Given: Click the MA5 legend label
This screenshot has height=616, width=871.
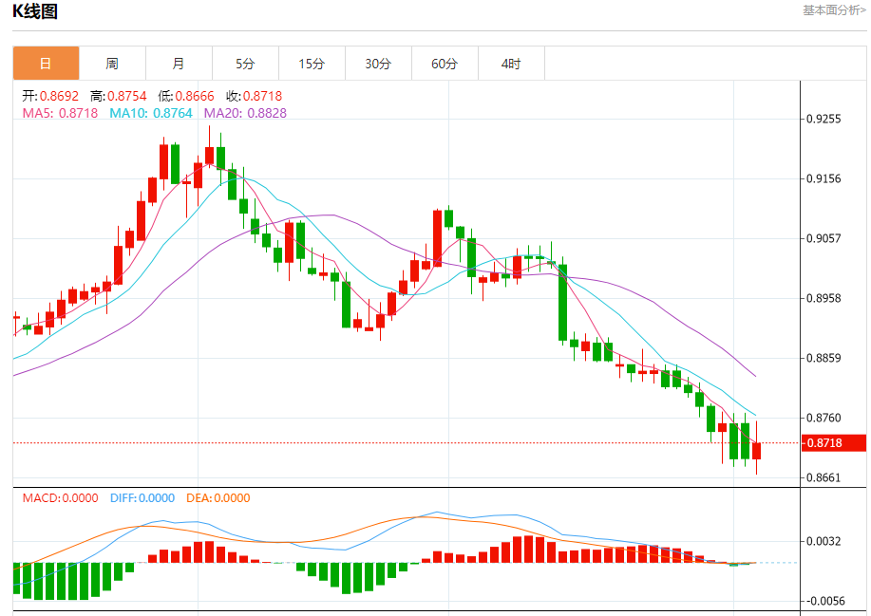Looking at the screenshot, I should click(x=60, y=113).
